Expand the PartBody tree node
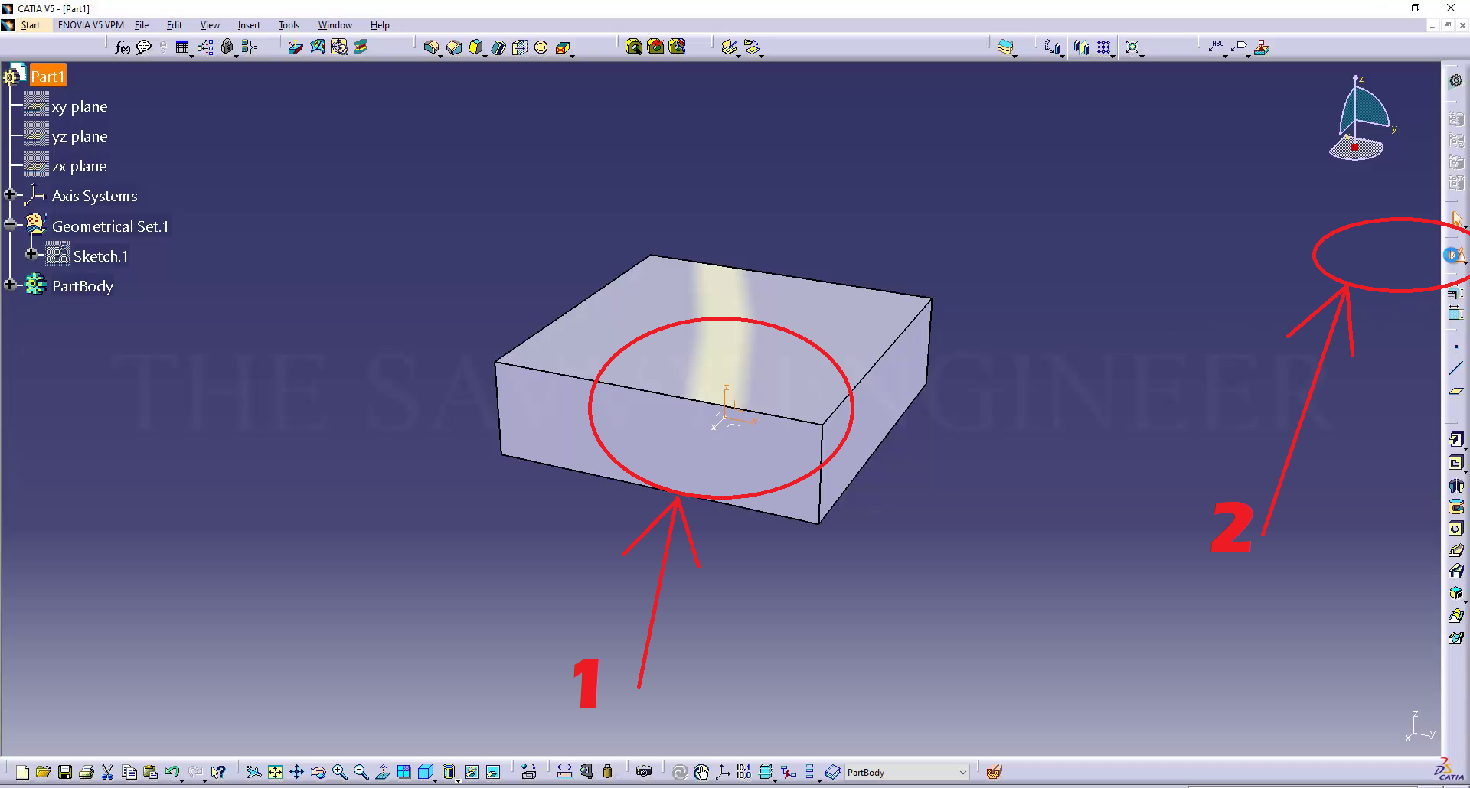 click(x=10, y=285)
